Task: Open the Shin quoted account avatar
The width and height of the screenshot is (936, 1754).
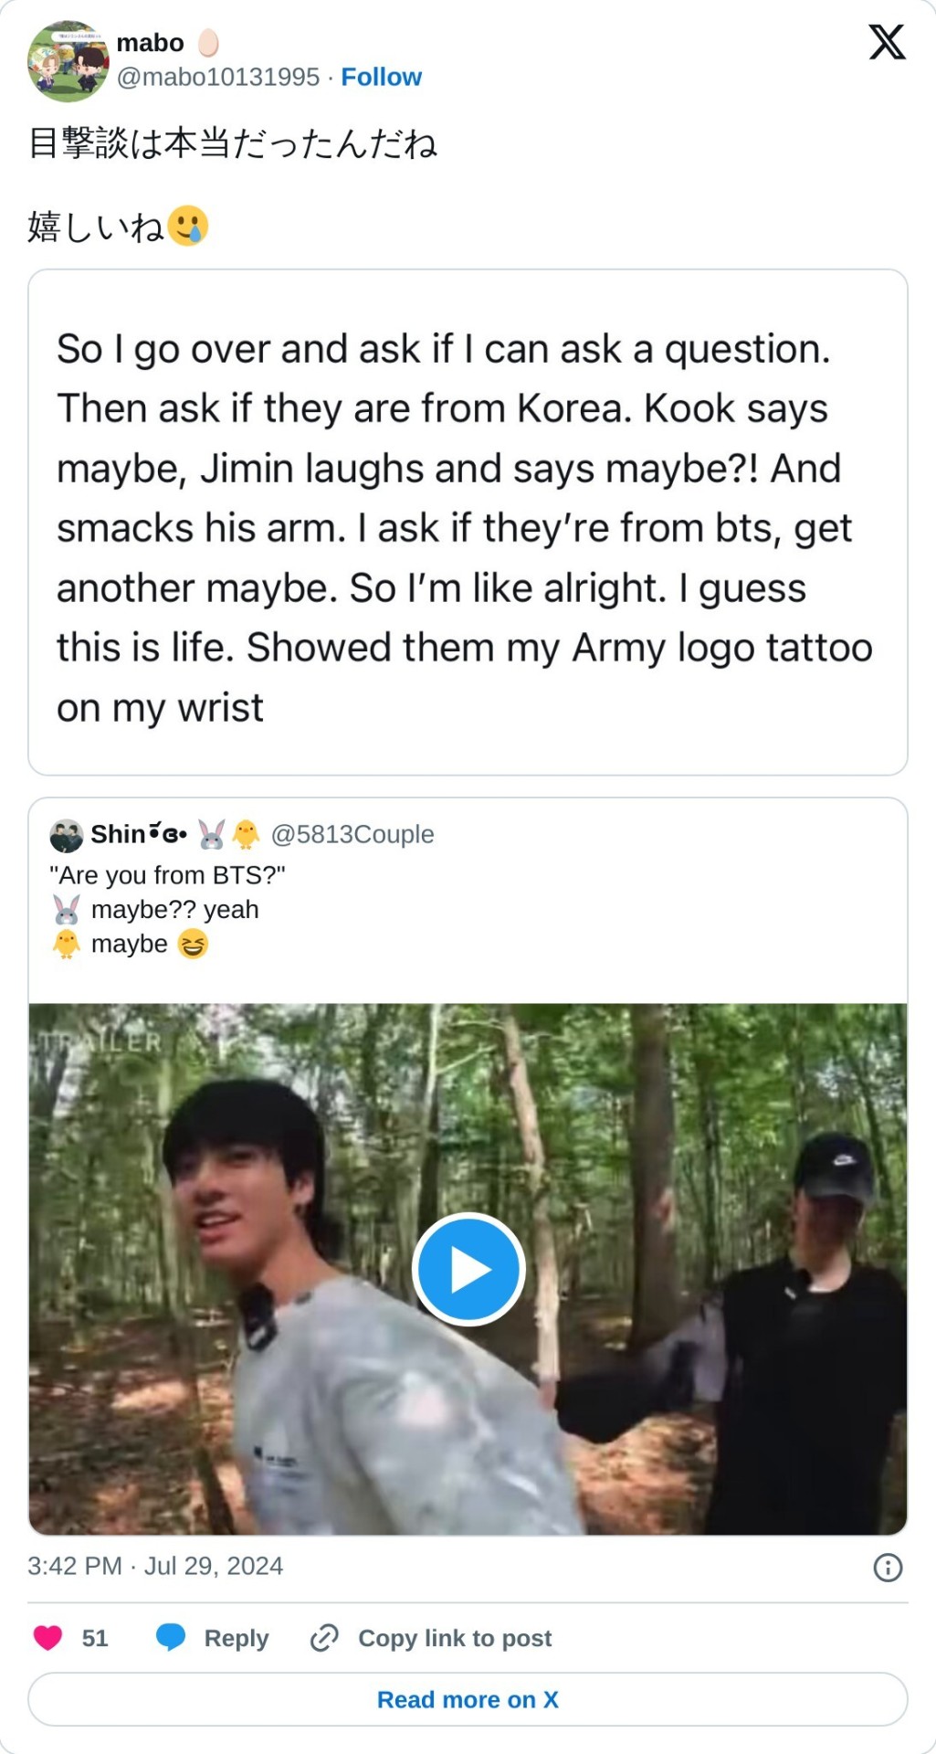Action: point(66,835)
